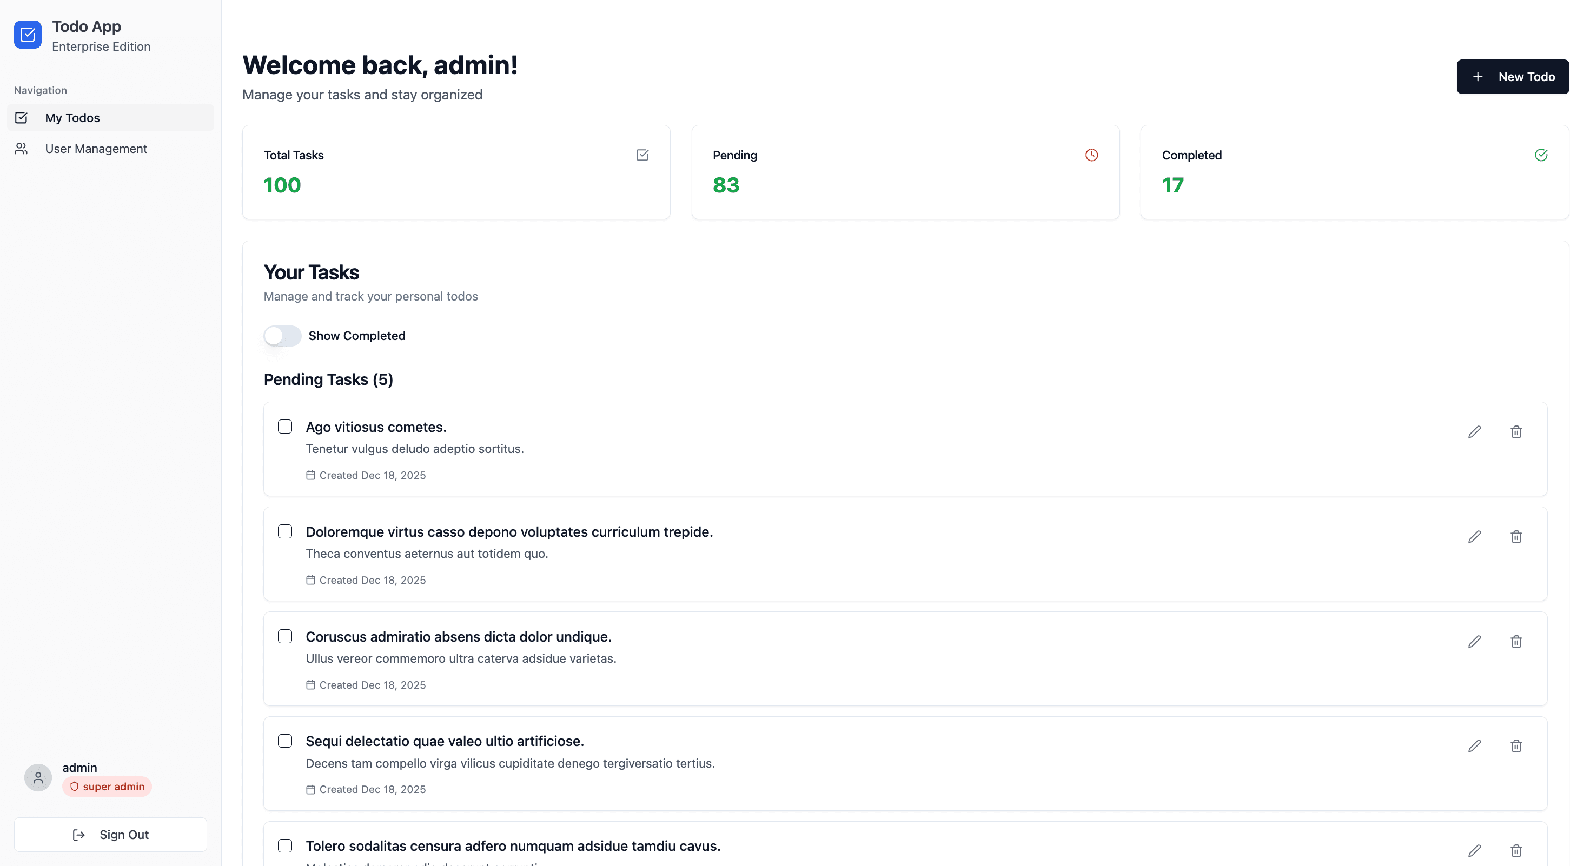Delete 'Doloremque virtus casso' using its trash icon
1590x866 pixels.
click(1516, 537)
